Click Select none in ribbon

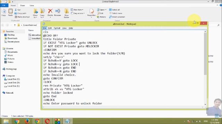pyautogui.click(x=116, y=13)
